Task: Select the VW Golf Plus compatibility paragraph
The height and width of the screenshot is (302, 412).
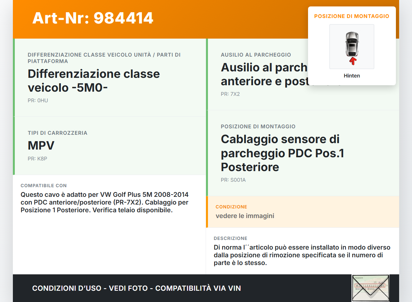Action: [x=105, y=203]
